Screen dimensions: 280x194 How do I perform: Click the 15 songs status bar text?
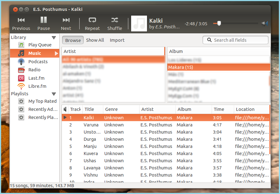point(42,186)
